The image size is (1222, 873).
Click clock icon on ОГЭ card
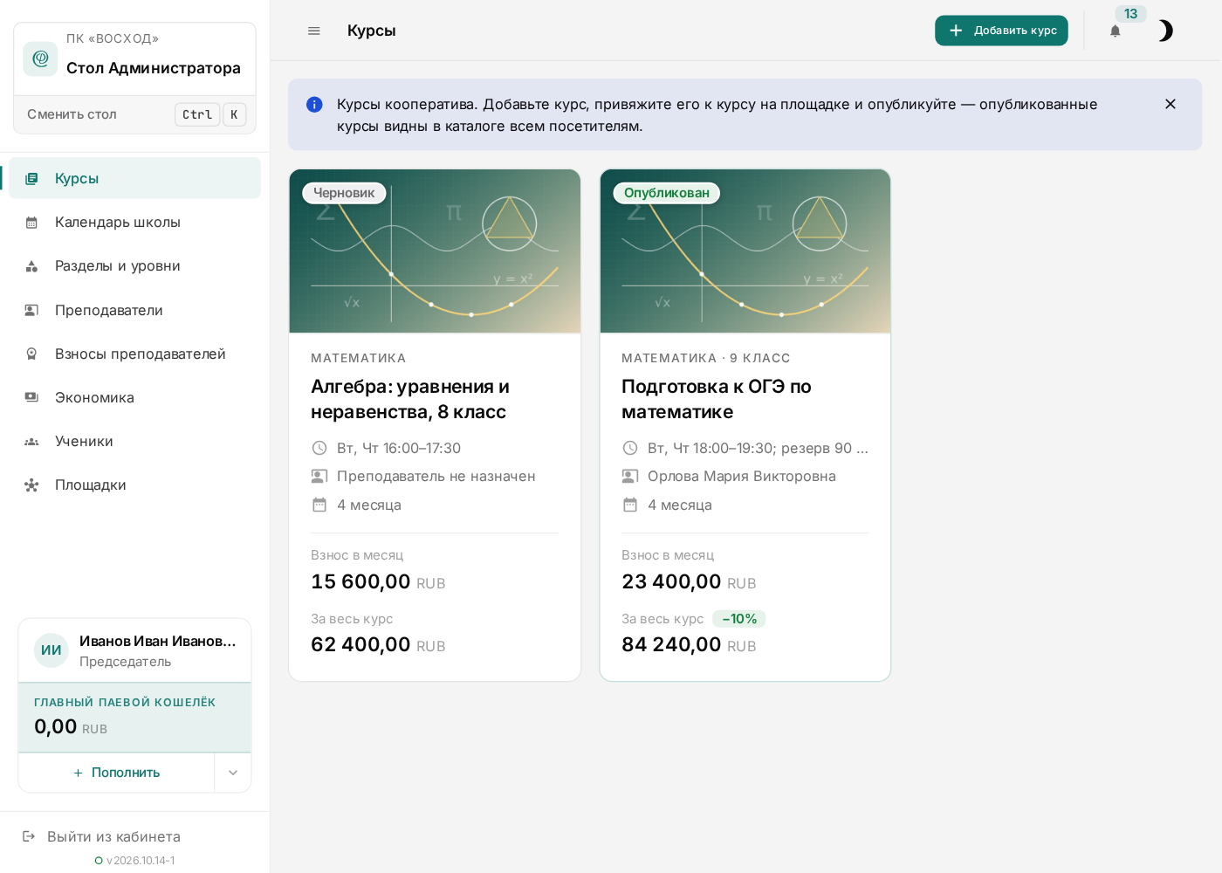[630, 448]
